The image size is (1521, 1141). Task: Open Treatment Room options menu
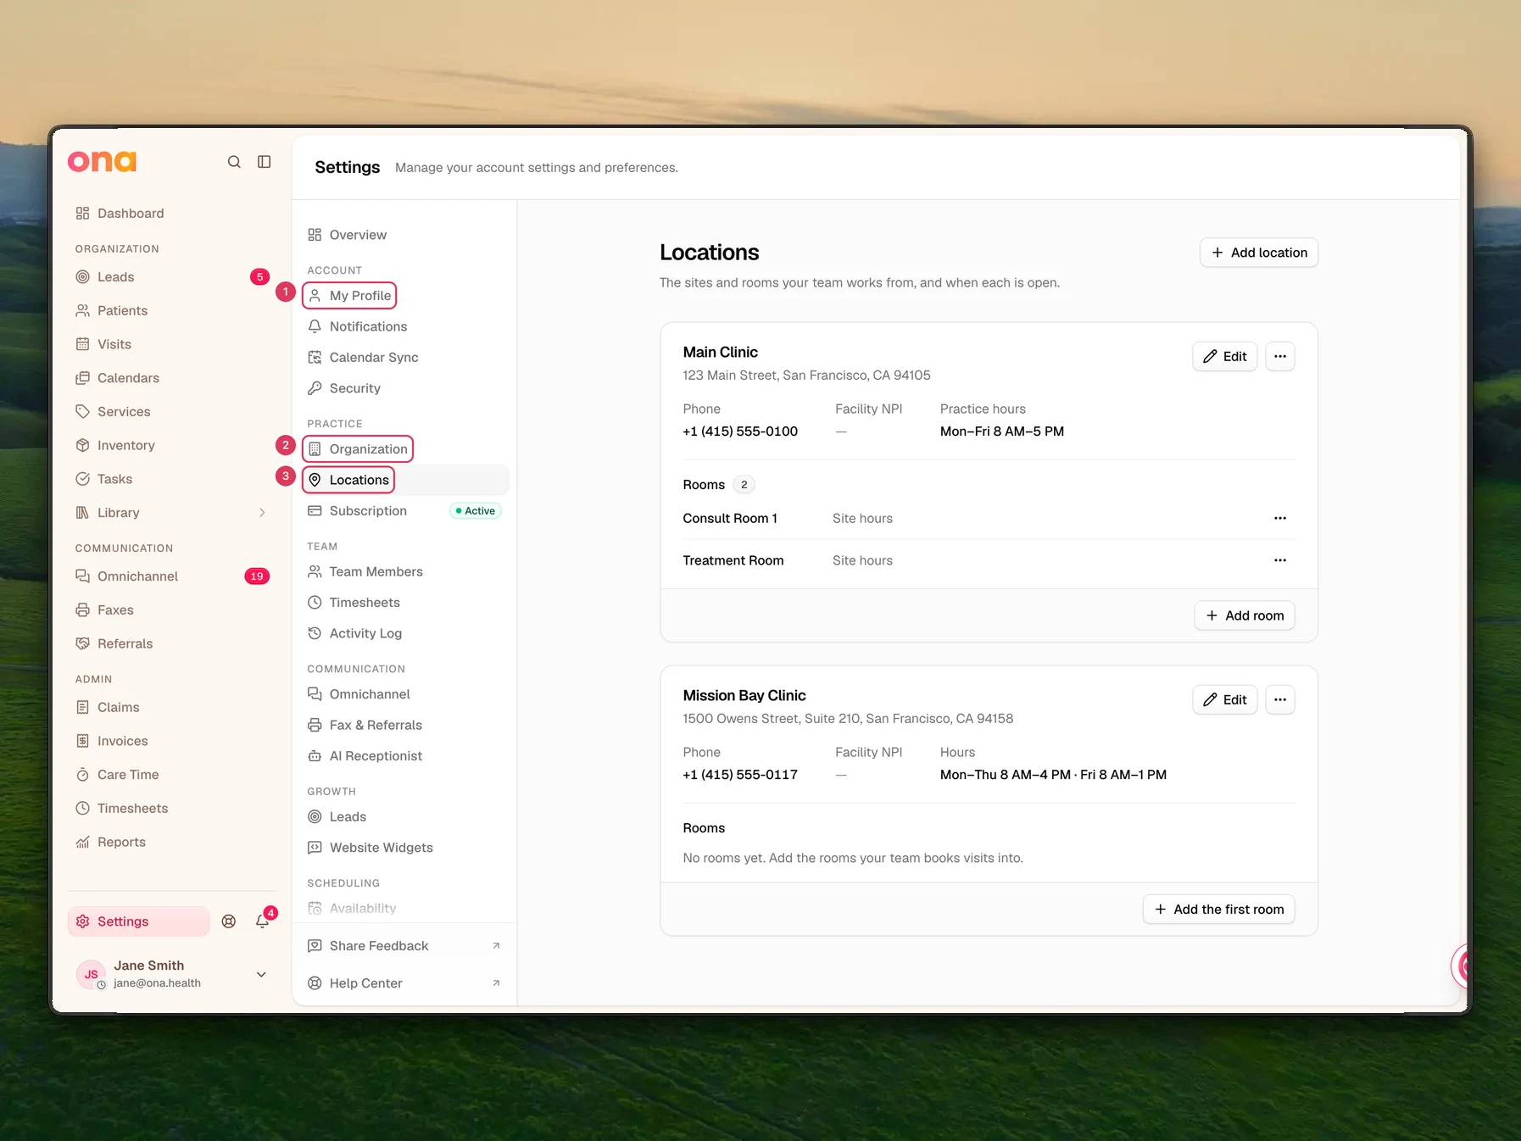[x=1280, y=560]
